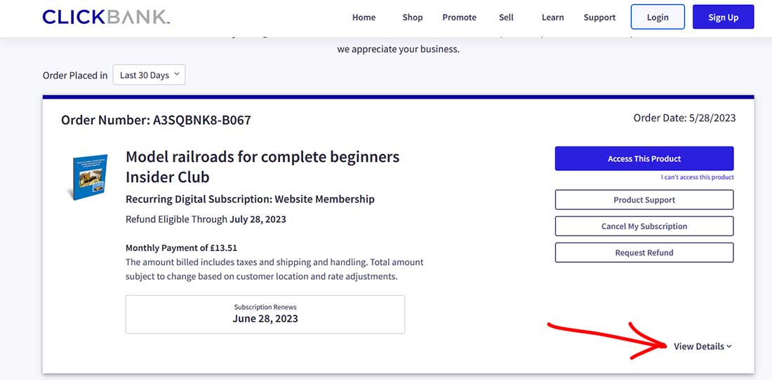
Task: Expand View Details for the order
Action: coord(702,346)
